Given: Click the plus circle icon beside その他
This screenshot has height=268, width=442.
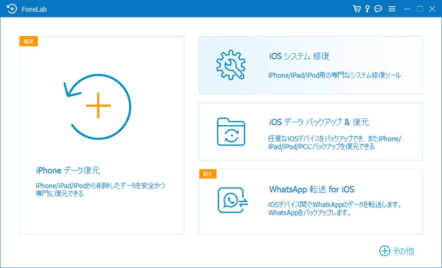Looking at the screenshot, I should coord(385,250).
